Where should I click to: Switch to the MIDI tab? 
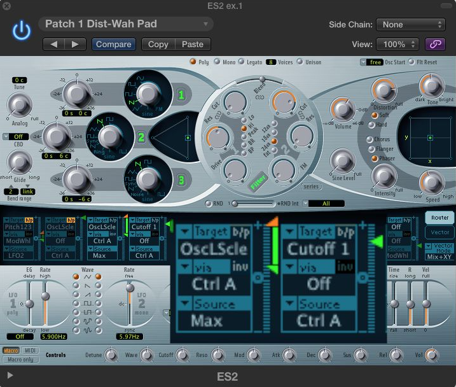coord(30,351)
